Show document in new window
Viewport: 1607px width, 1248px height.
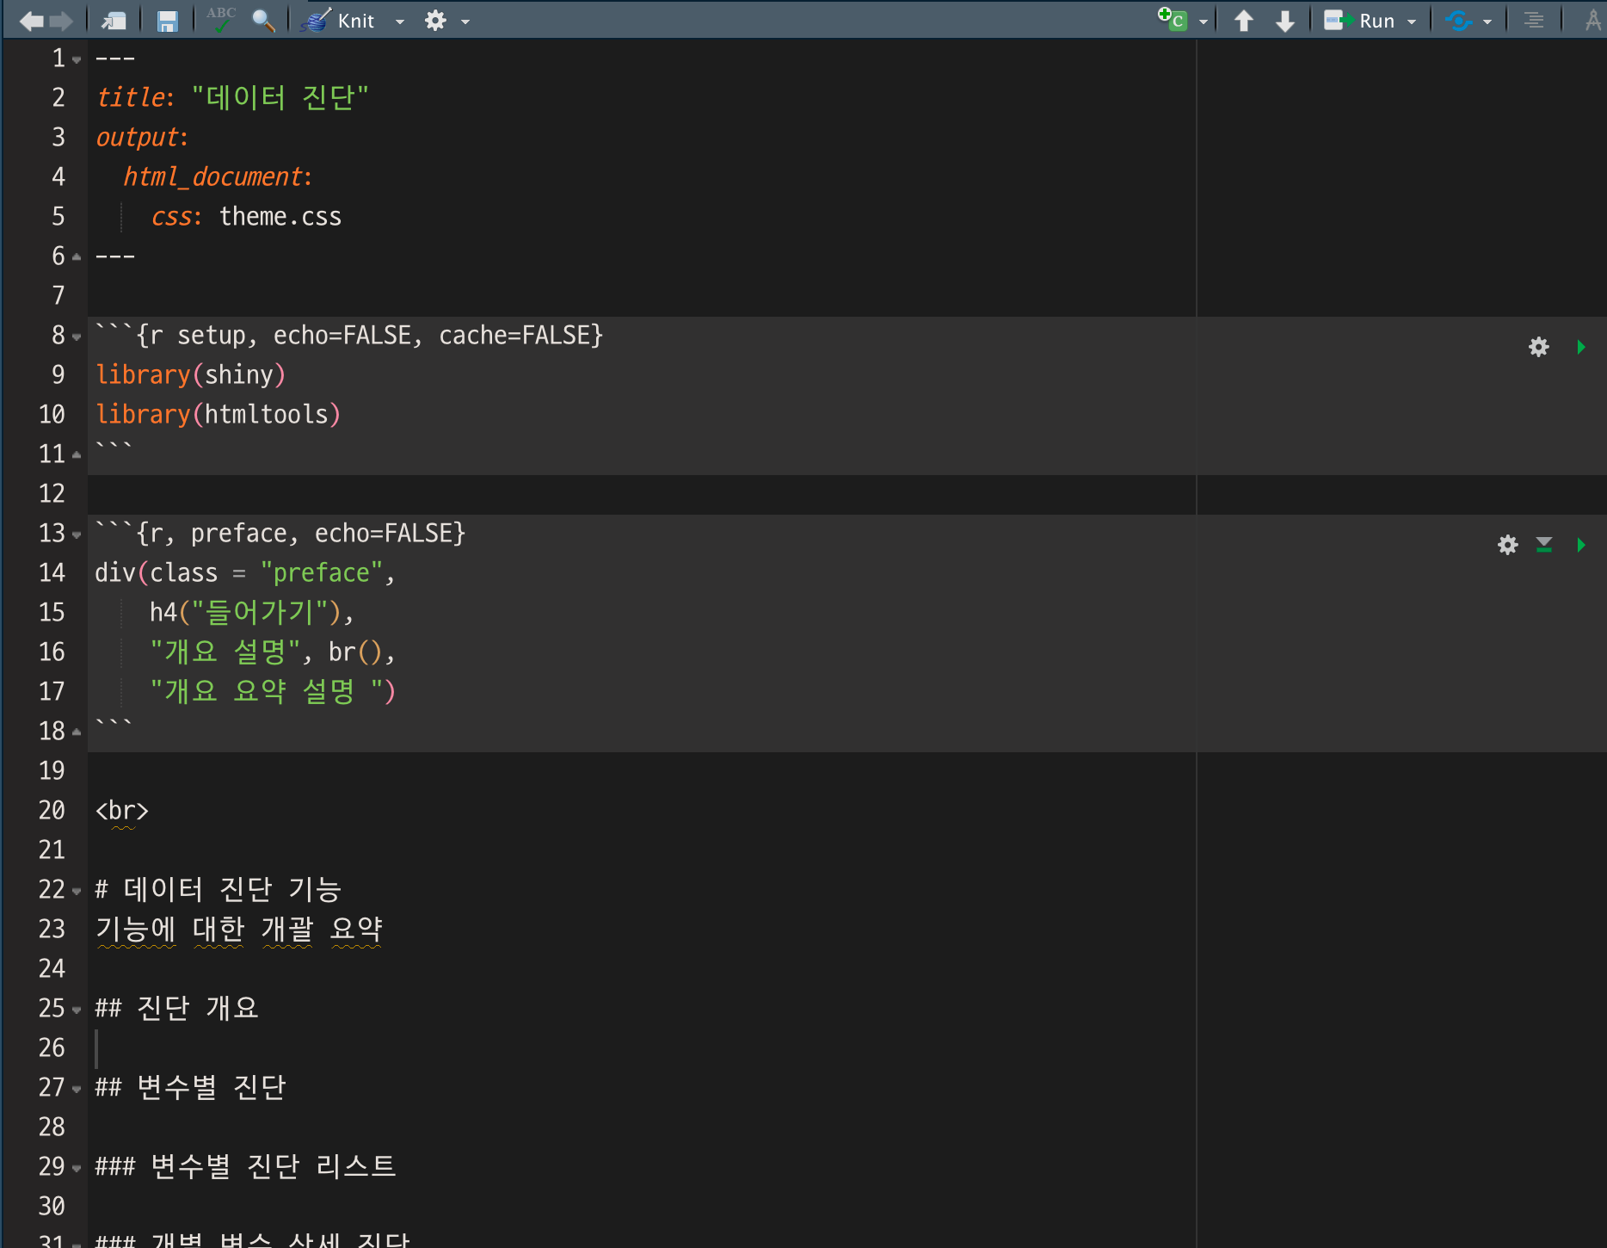114,21
